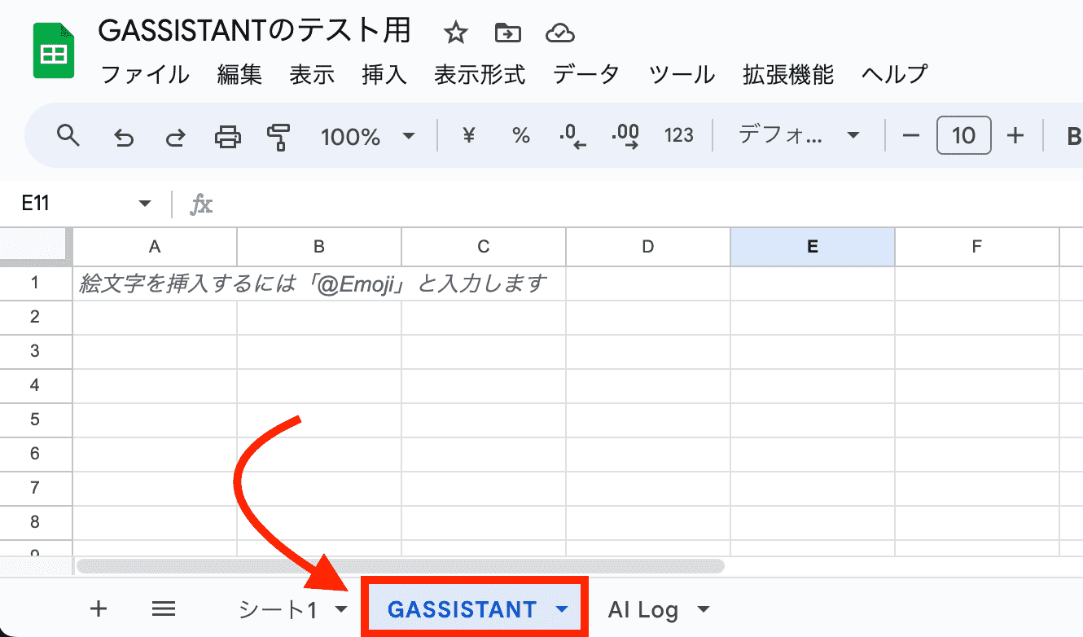This screenshot has height=637, width=1083.
Task: Click the redo arrow icon
Action: [175, 136]
